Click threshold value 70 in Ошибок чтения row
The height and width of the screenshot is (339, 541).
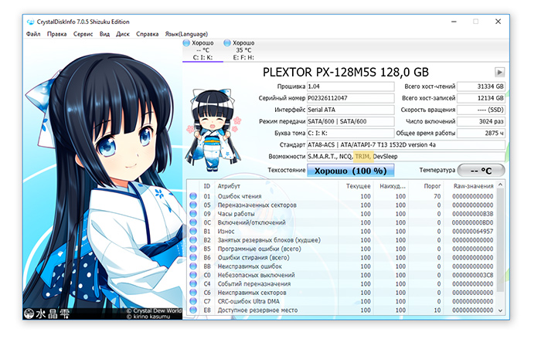[437, 196]
